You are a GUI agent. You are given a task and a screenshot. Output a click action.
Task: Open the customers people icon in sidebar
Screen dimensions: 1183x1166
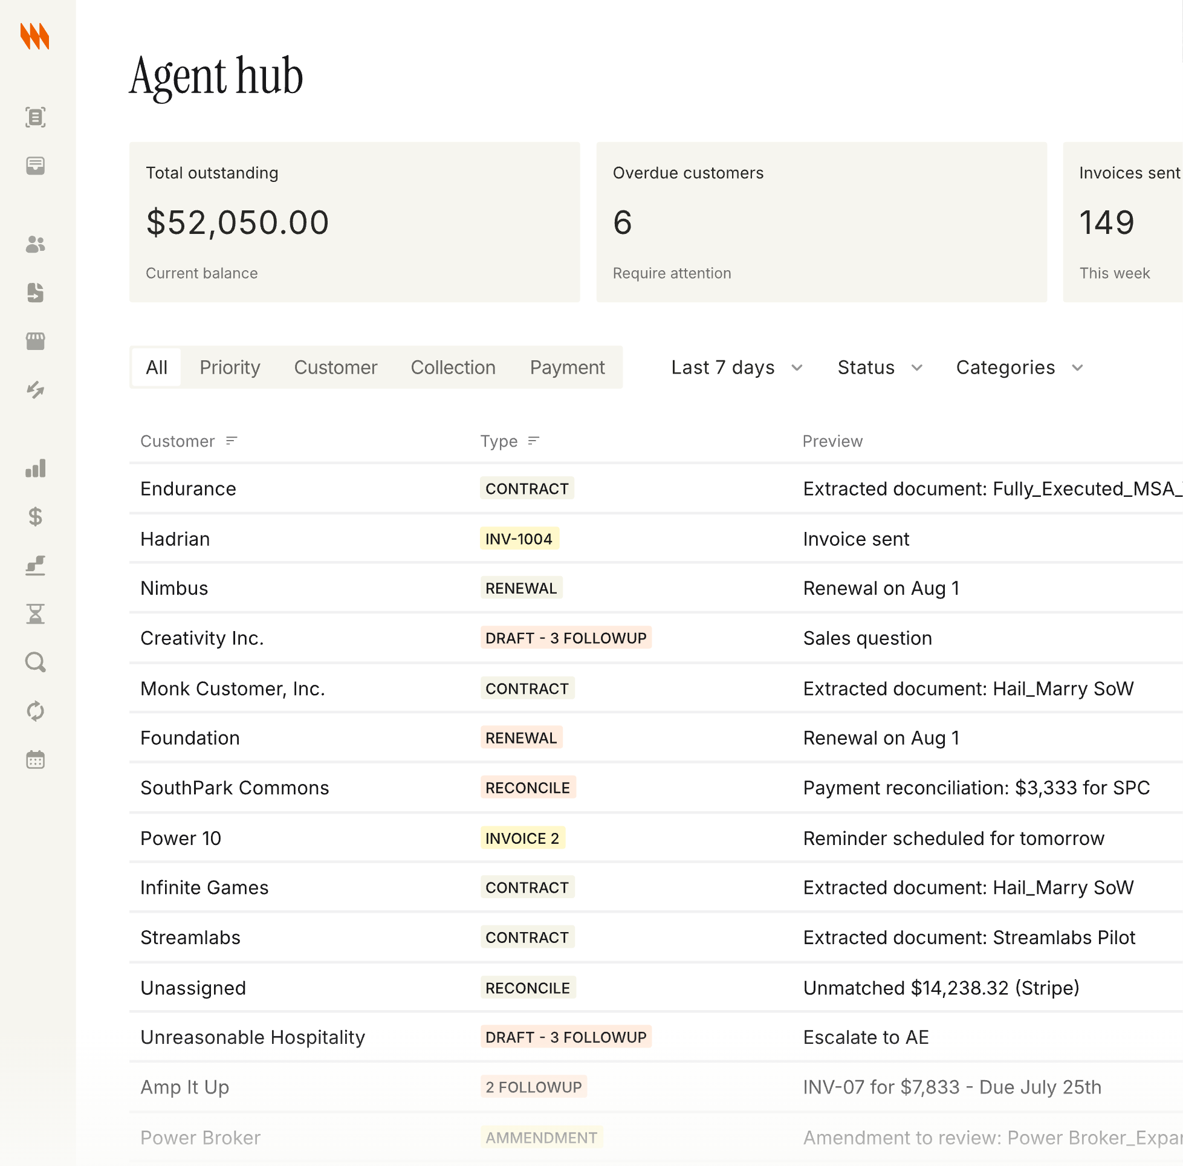(x=36, y=244)
